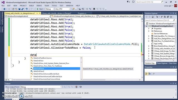
Task: Save the current file with Save icon
Action: point(19,9)
